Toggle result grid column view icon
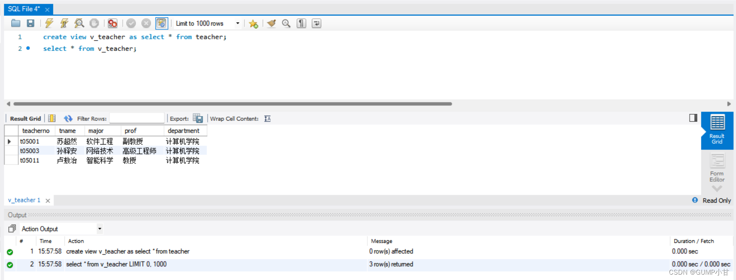The width and height of the screenshot is (736, 280). 52,118
